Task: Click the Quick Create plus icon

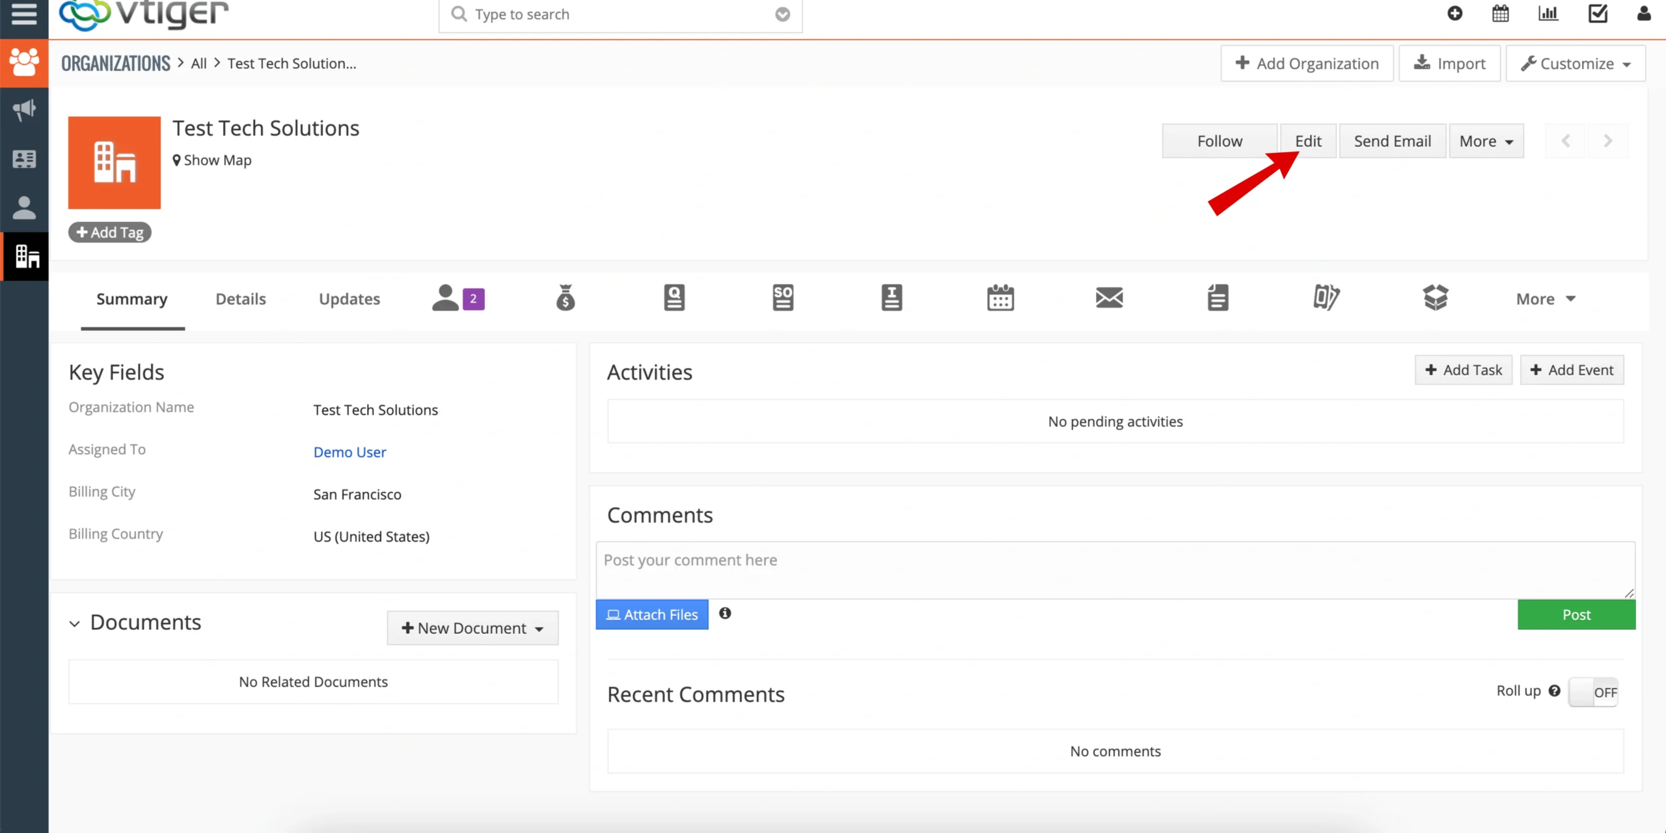Action: point(1454,14)
